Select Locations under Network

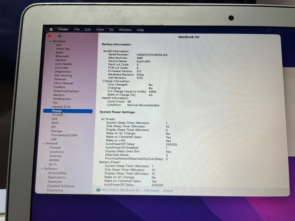[57, 152]
